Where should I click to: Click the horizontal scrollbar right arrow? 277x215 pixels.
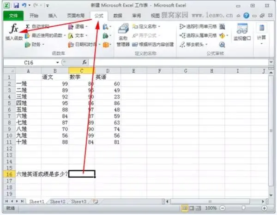[x=263, y=201]
